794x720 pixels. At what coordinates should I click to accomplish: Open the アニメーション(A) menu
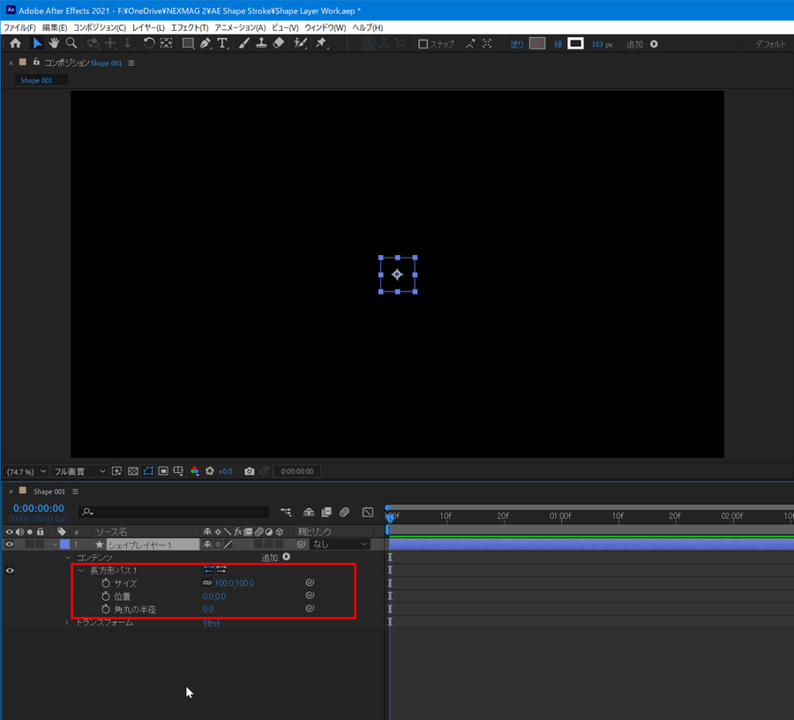(x=240, y=27)
